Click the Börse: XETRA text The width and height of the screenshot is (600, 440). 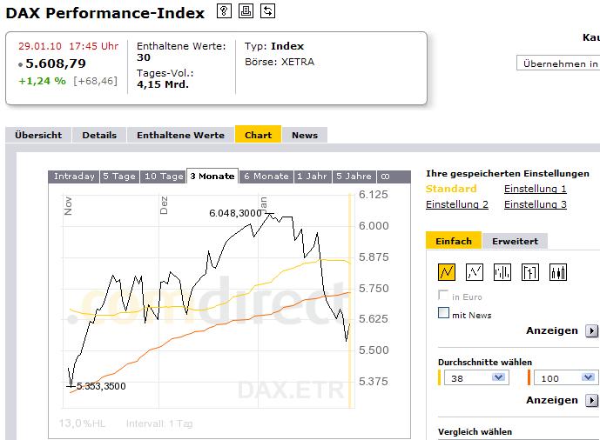[x=280, y=62]
